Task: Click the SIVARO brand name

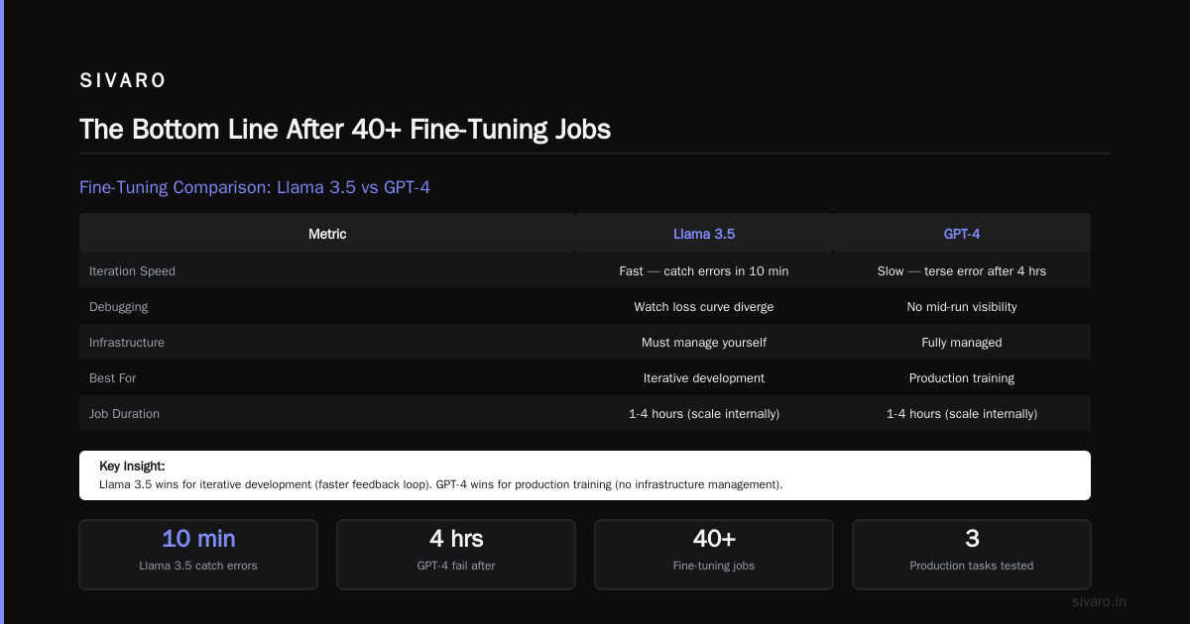Action: (x=123, y=81)
